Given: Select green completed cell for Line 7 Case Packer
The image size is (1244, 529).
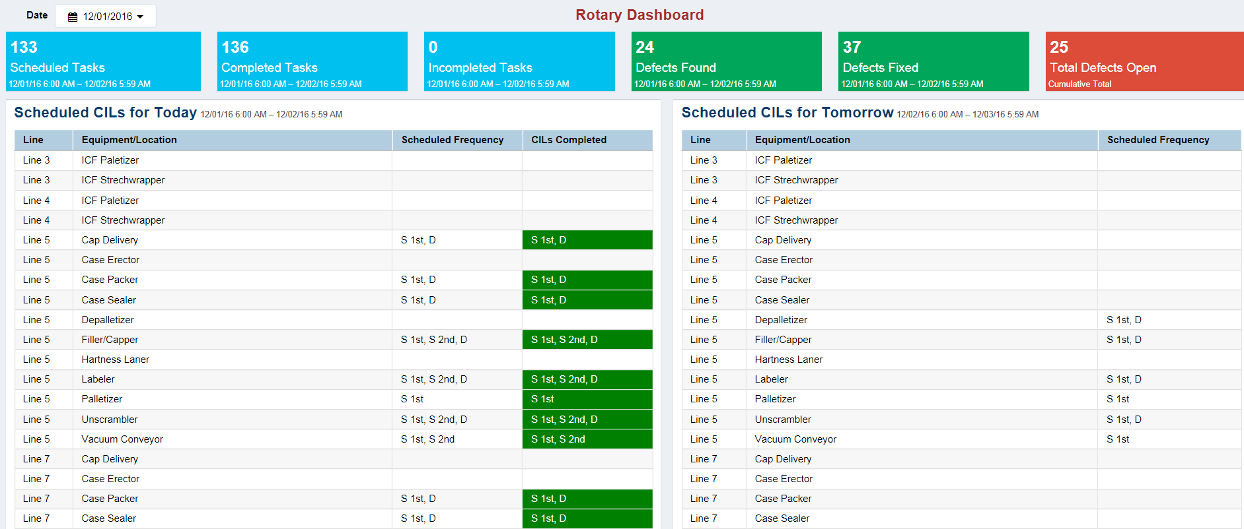Looking at the screenshot, I should click(587, 499).
